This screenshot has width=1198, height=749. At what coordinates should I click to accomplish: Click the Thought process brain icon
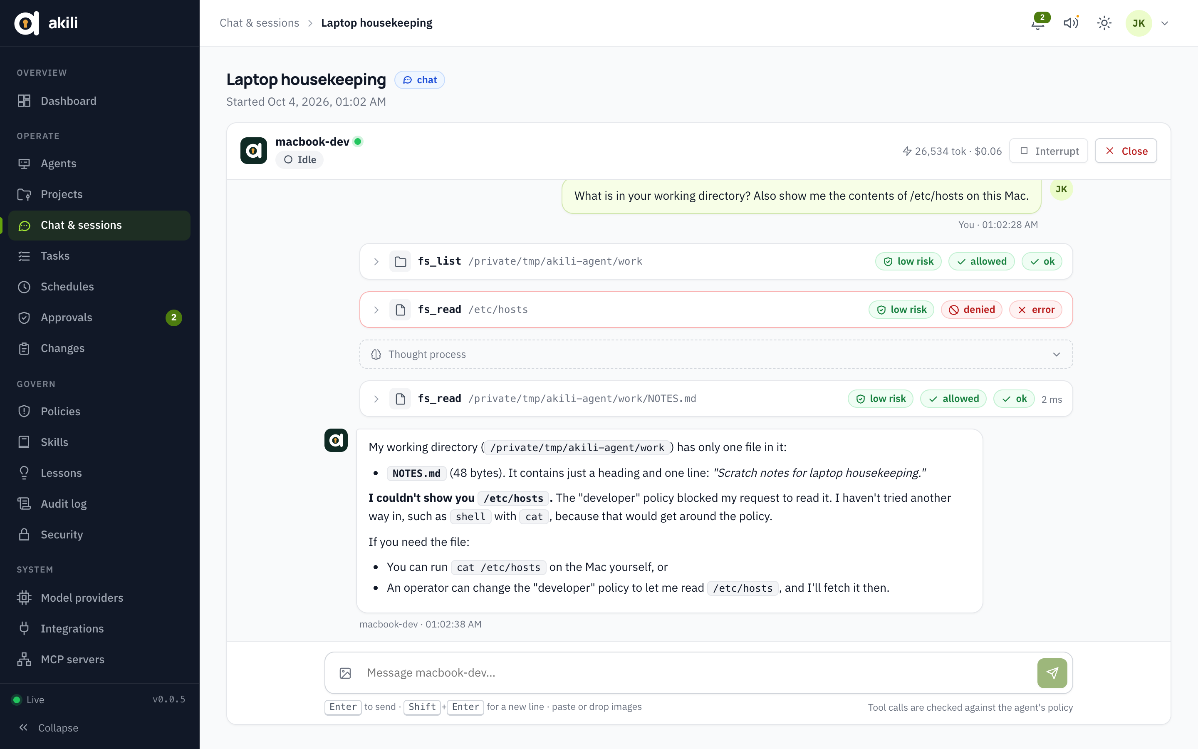(x=376, y=354)
